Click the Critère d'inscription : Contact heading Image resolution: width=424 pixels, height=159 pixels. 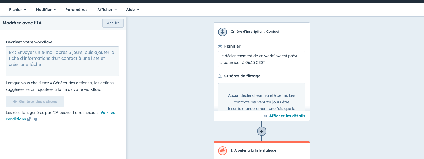[255, 32]
